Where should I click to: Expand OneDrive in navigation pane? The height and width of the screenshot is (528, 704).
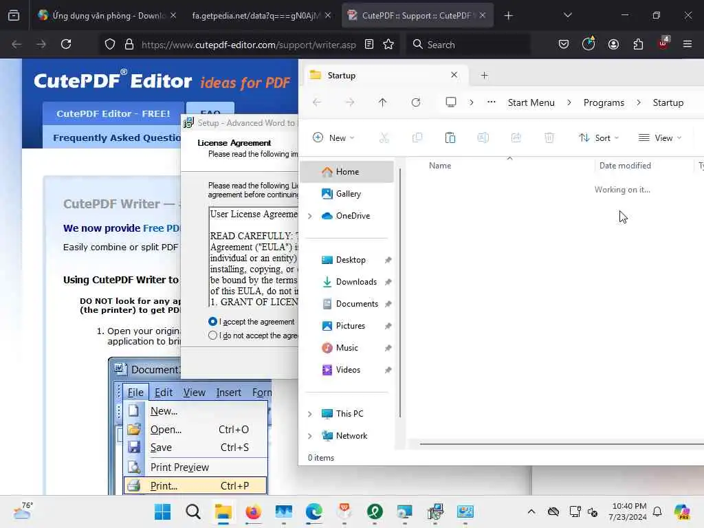(310, 216)
